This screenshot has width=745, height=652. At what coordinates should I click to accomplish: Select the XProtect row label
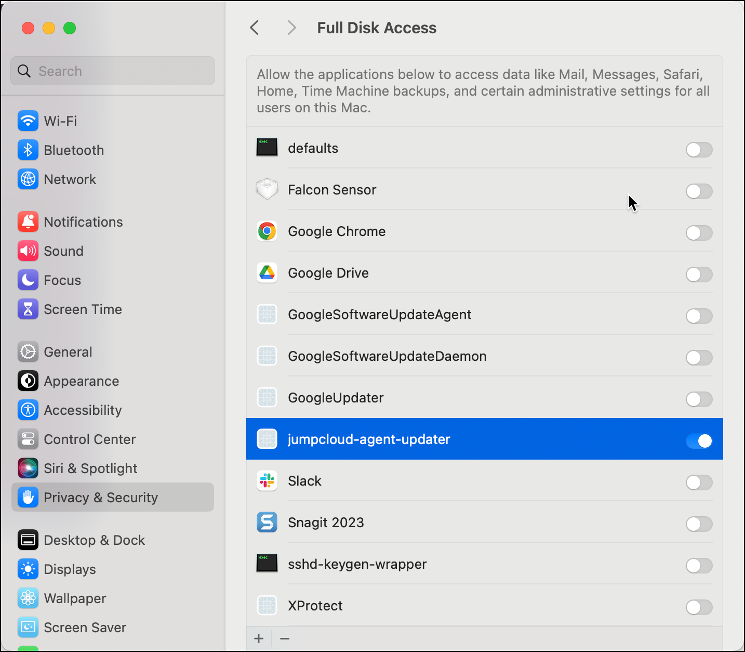315,606
